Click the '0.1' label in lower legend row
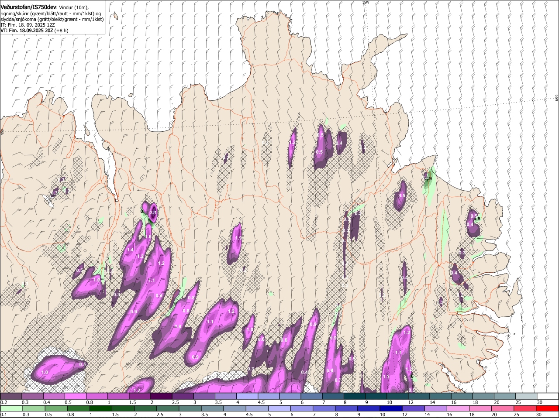This screenshot has width=559, height=418. point(3,415)
